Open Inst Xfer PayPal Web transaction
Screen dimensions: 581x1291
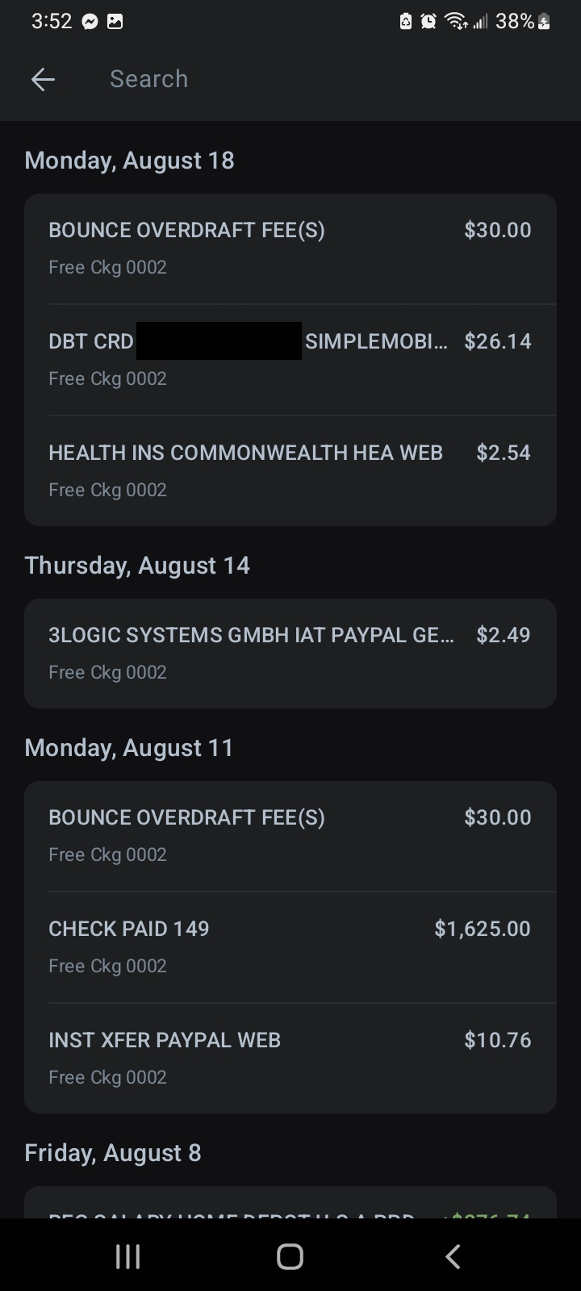click(x=290, y=1058)
